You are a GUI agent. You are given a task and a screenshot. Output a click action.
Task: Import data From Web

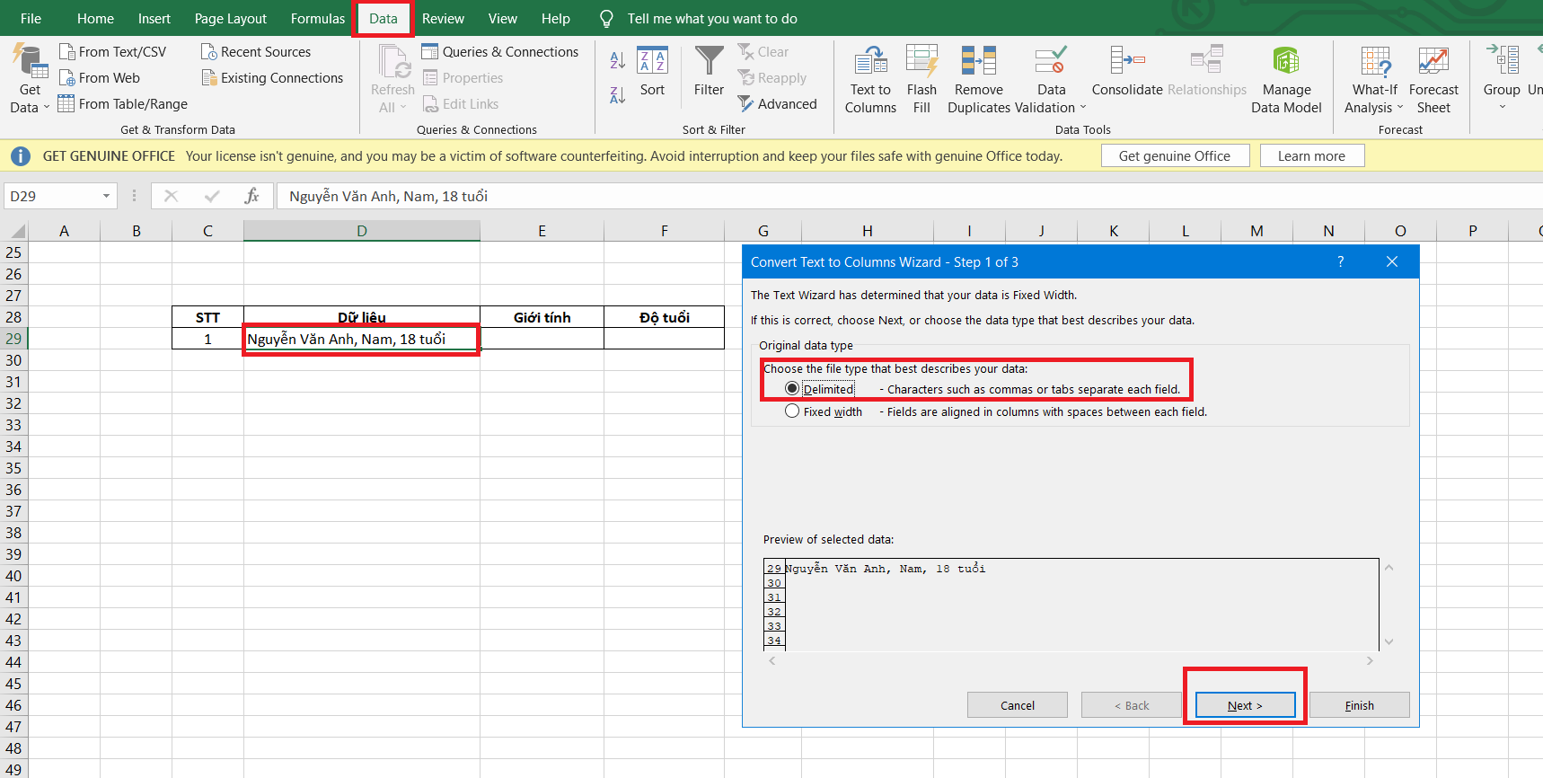99,78
